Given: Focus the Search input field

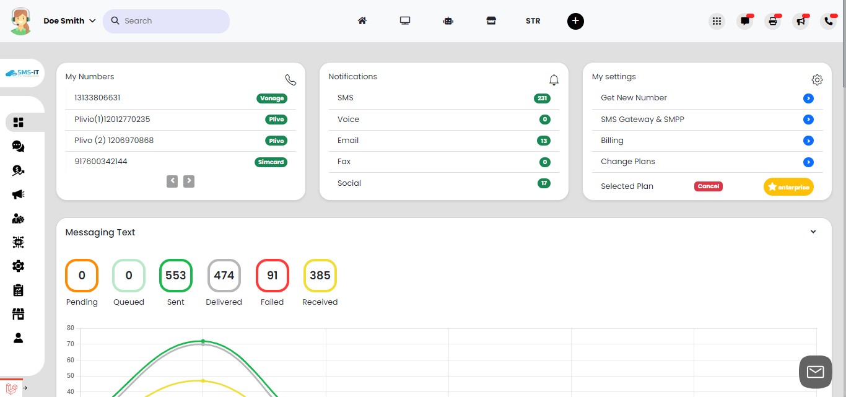Looking at the screenshot, I should [x=166, y=21].
